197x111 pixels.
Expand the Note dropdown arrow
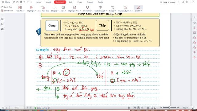(65, 11)
